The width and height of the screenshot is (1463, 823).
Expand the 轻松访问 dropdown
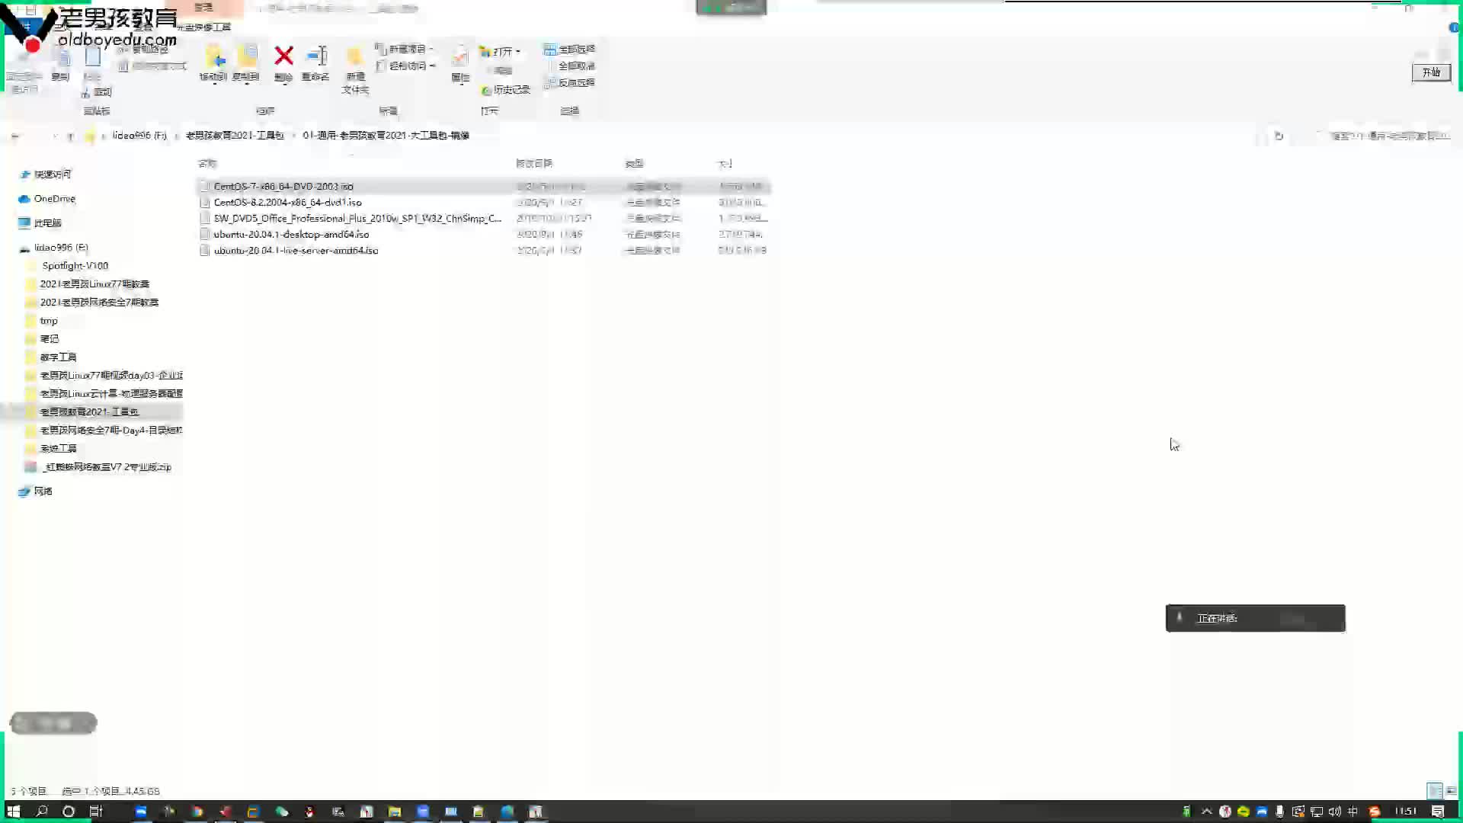coord(405,66)
